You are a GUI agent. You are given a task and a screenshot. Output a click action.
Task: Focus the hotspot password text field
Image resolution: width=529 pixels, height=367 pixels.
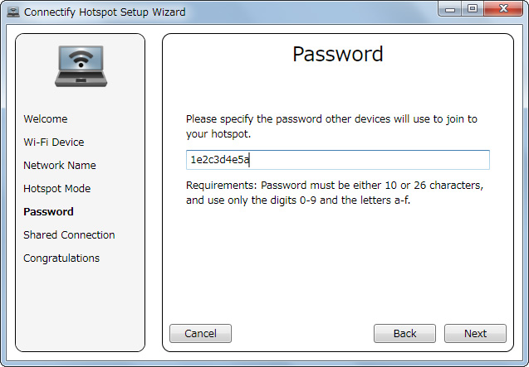click(337, 160)
